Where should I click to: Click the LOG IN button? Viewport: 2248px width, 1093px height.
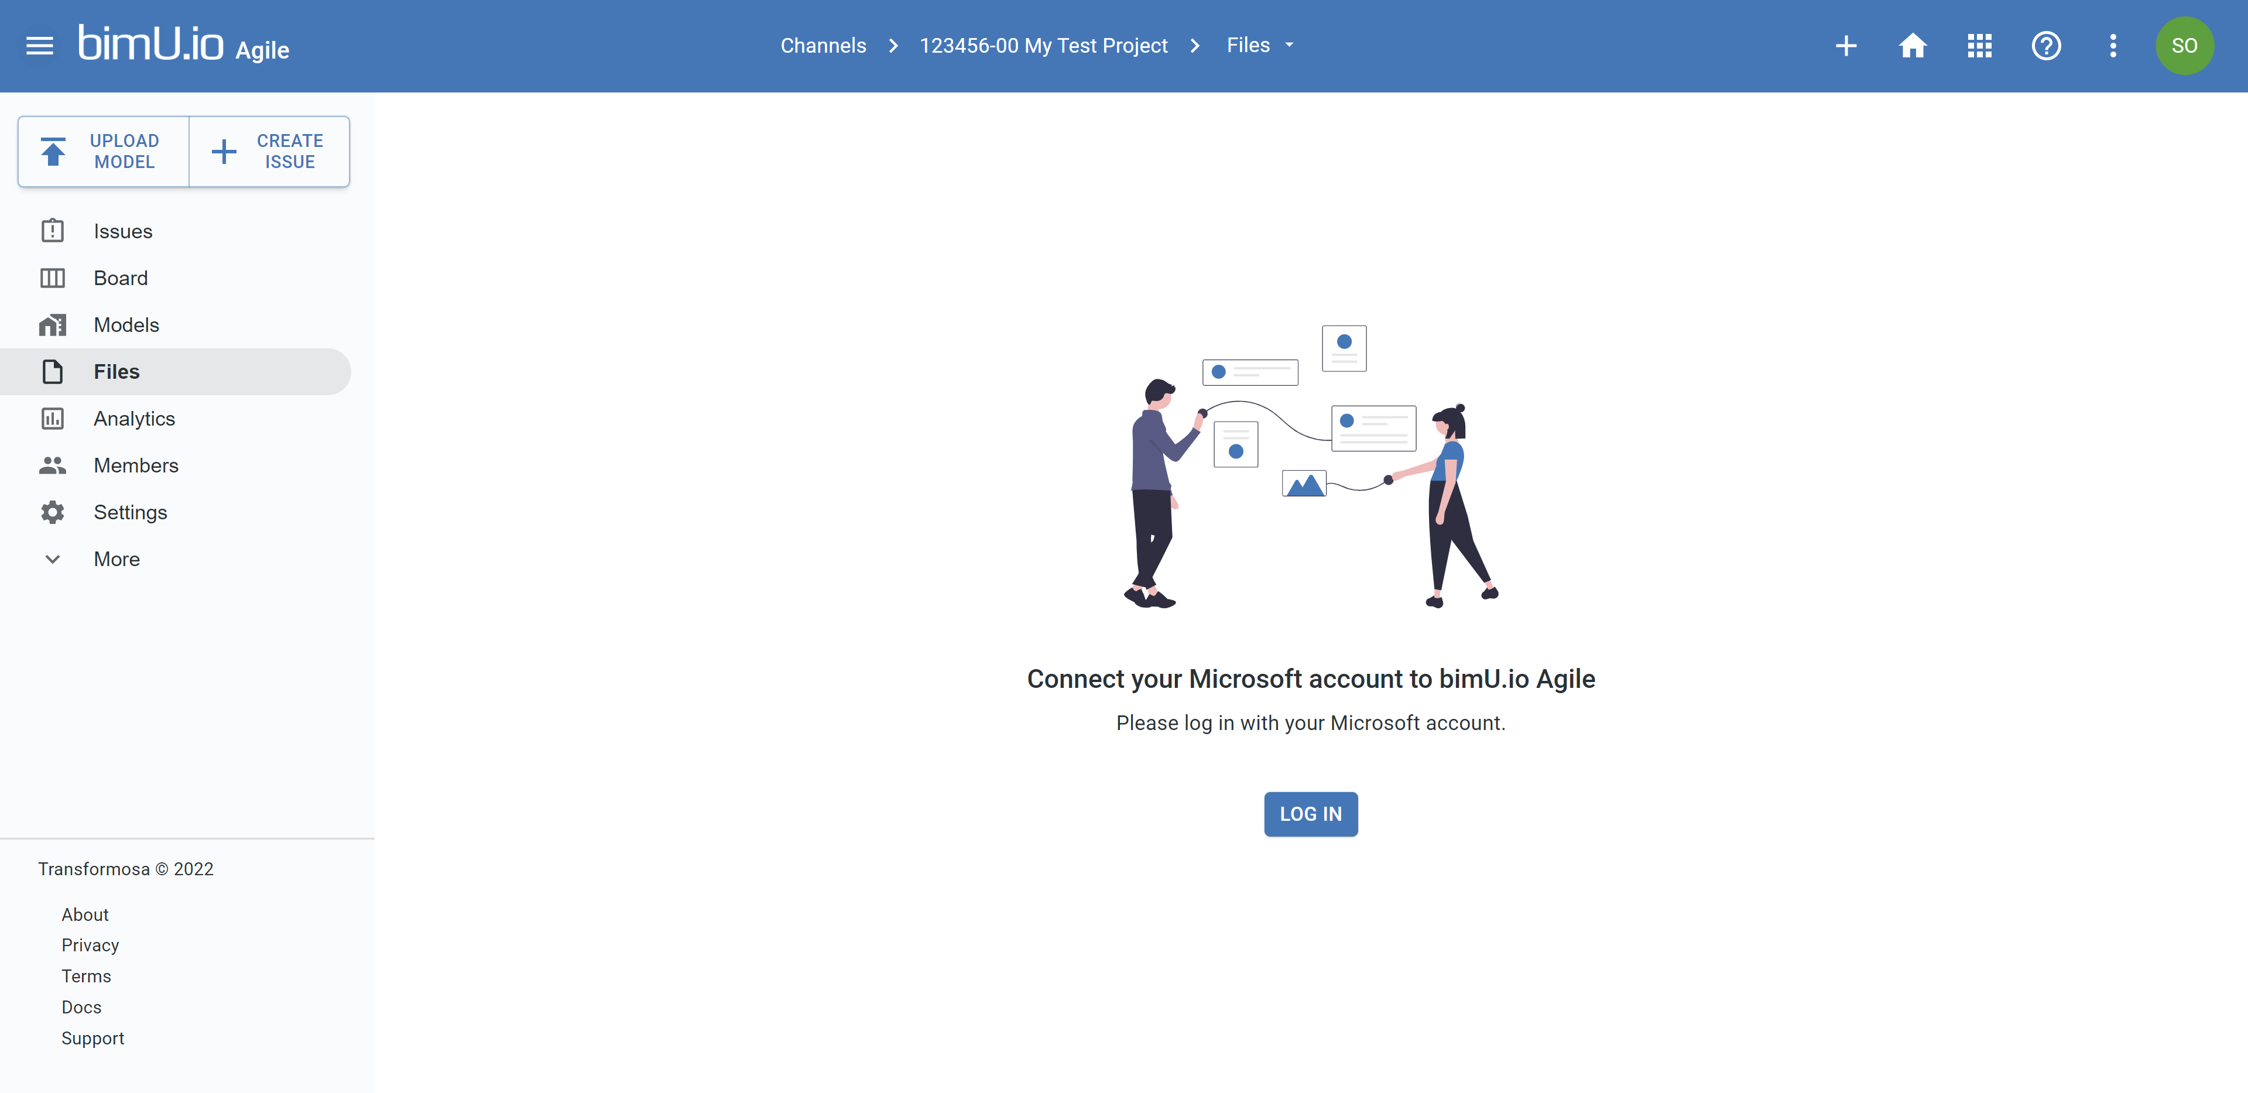[1311, 814]
